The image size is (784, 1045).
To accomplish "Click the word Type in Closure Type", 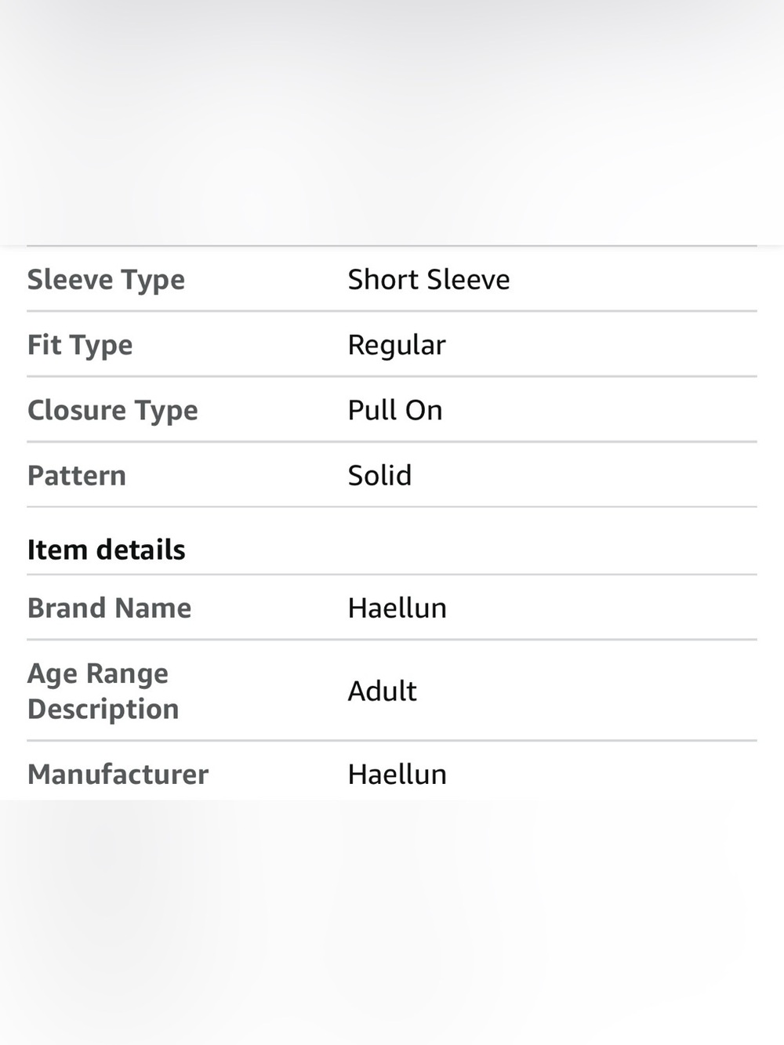I will coord(166,411).
